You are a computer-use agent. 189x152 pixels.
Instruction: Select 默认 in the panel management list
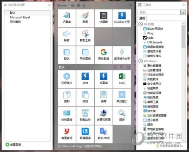click(x=27, y=13)
